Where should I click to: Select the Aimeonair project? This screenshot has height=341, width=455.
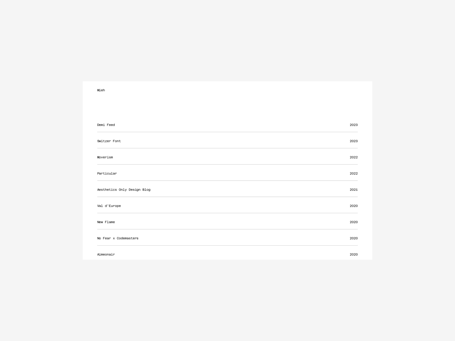click(106, 255)
